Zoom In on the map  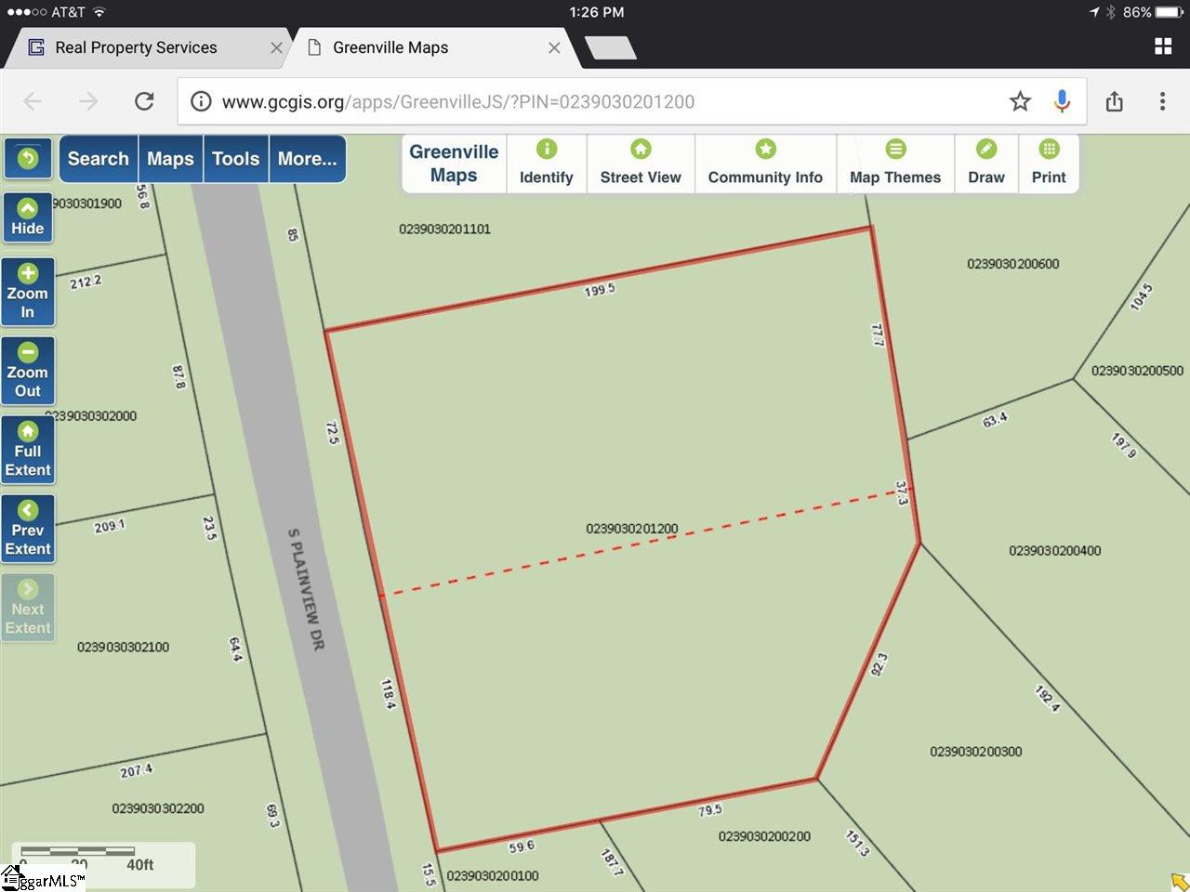[28, 292]
